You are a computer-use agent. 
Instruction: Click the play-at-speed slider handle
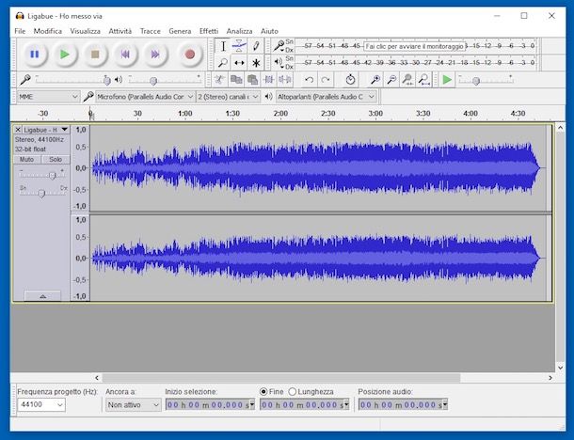476,81
